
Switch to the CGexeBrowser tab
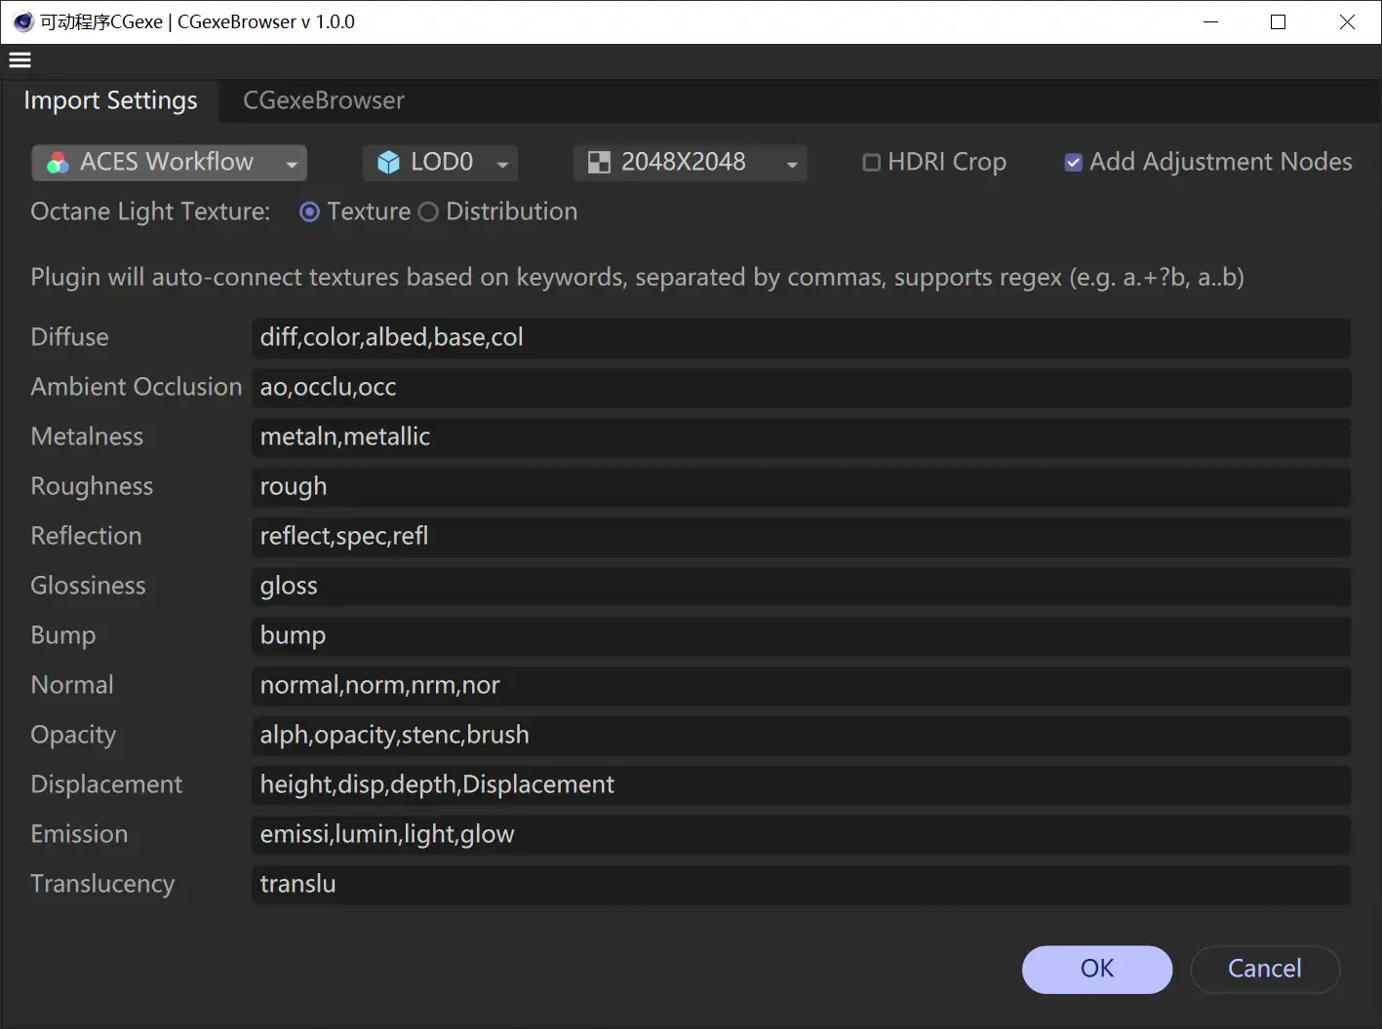(x=324, y=100)
